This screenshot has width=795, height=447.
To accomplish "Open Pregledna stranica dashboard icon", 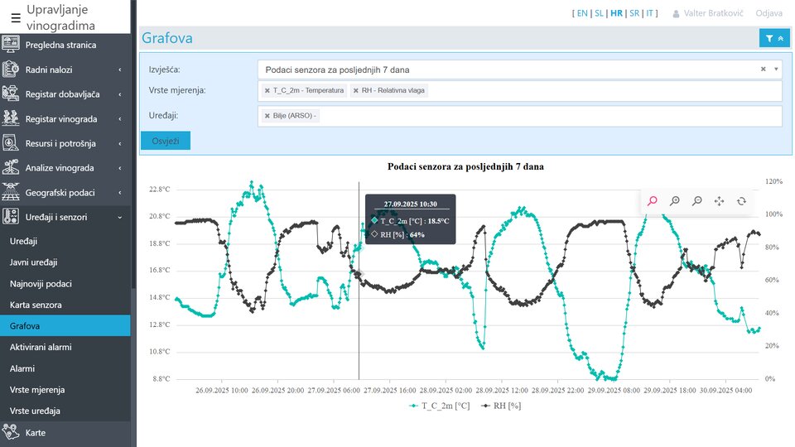I will pyautogui.click(x=12, y=45).
